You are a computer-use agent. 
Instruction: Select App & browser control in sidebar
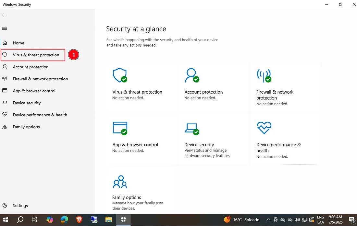[x=47, y=91]
